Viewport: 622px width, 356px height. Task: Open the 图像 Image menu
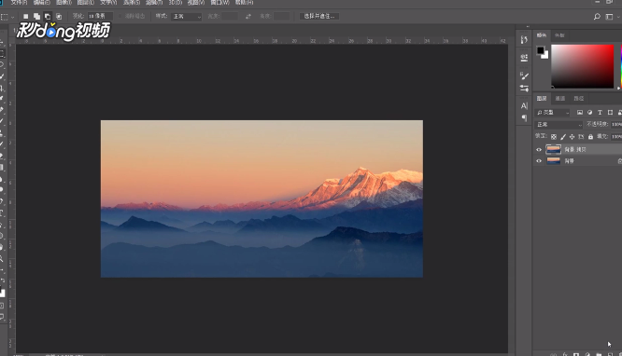click(64, 3)
